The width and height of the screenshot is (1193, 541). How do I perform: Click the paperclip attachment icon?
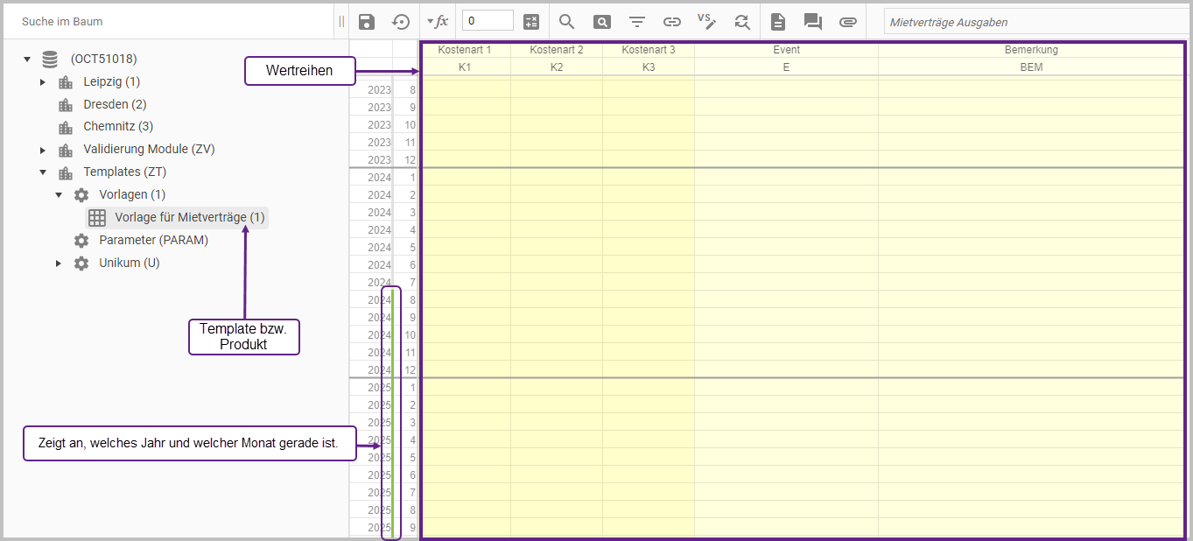coord(847,22)
